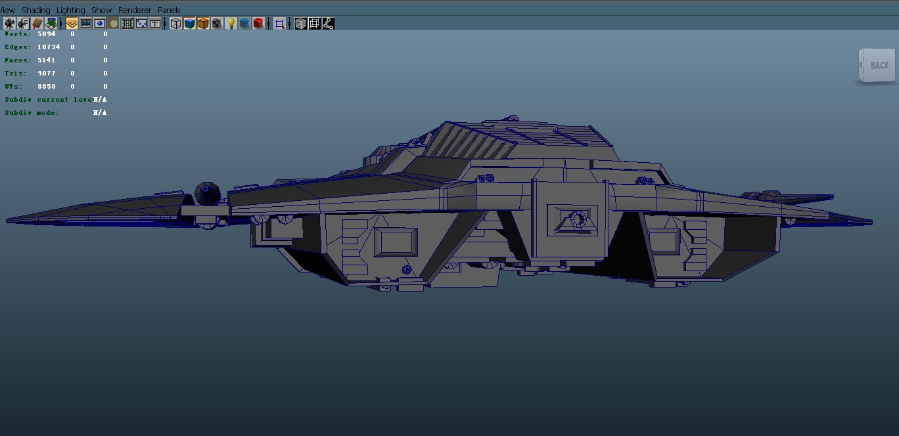Click the 'Subdiv mode:' label
Screen dimensions: 899x436
[32, 113]
